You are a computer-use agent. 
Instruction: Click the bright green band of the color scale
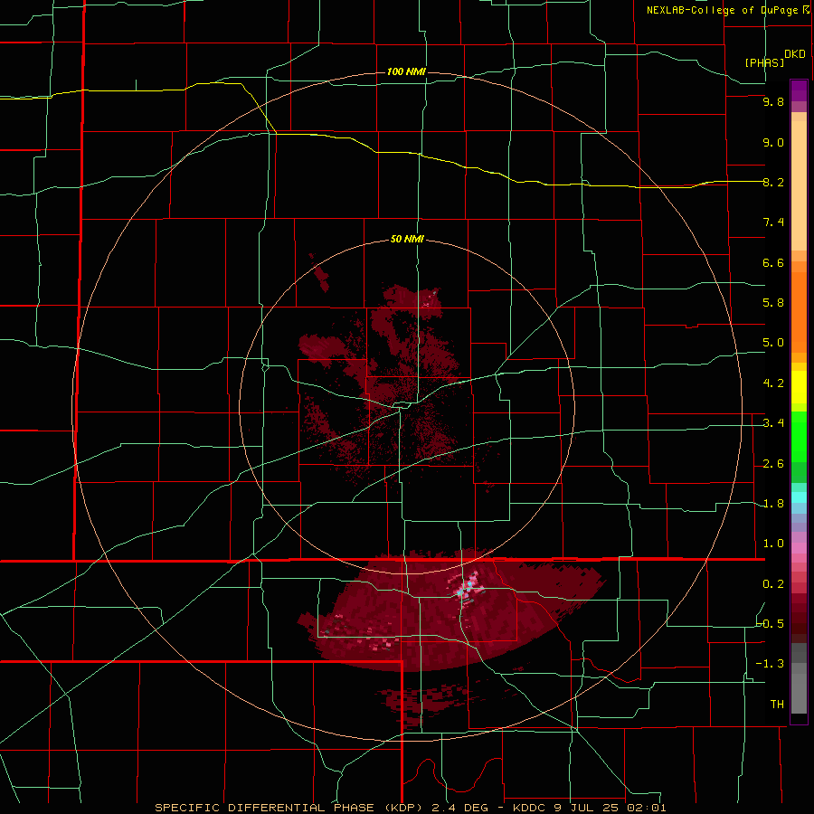click(x=799, y=437)
